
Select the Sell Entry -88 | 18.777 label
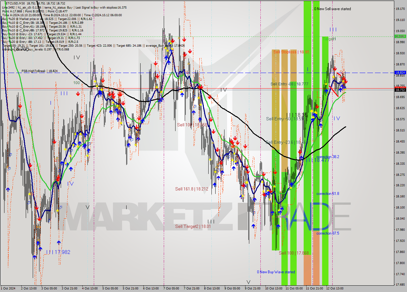coord(289,84)
